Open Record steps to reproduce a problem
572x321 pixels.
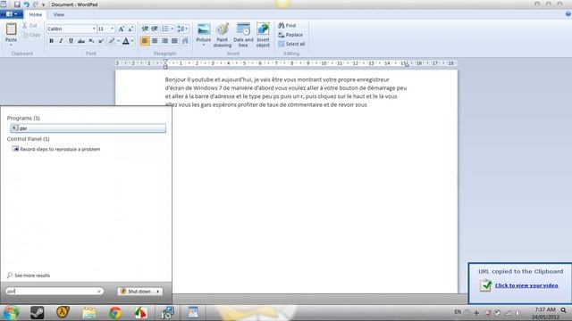click(x=55, y=149)
